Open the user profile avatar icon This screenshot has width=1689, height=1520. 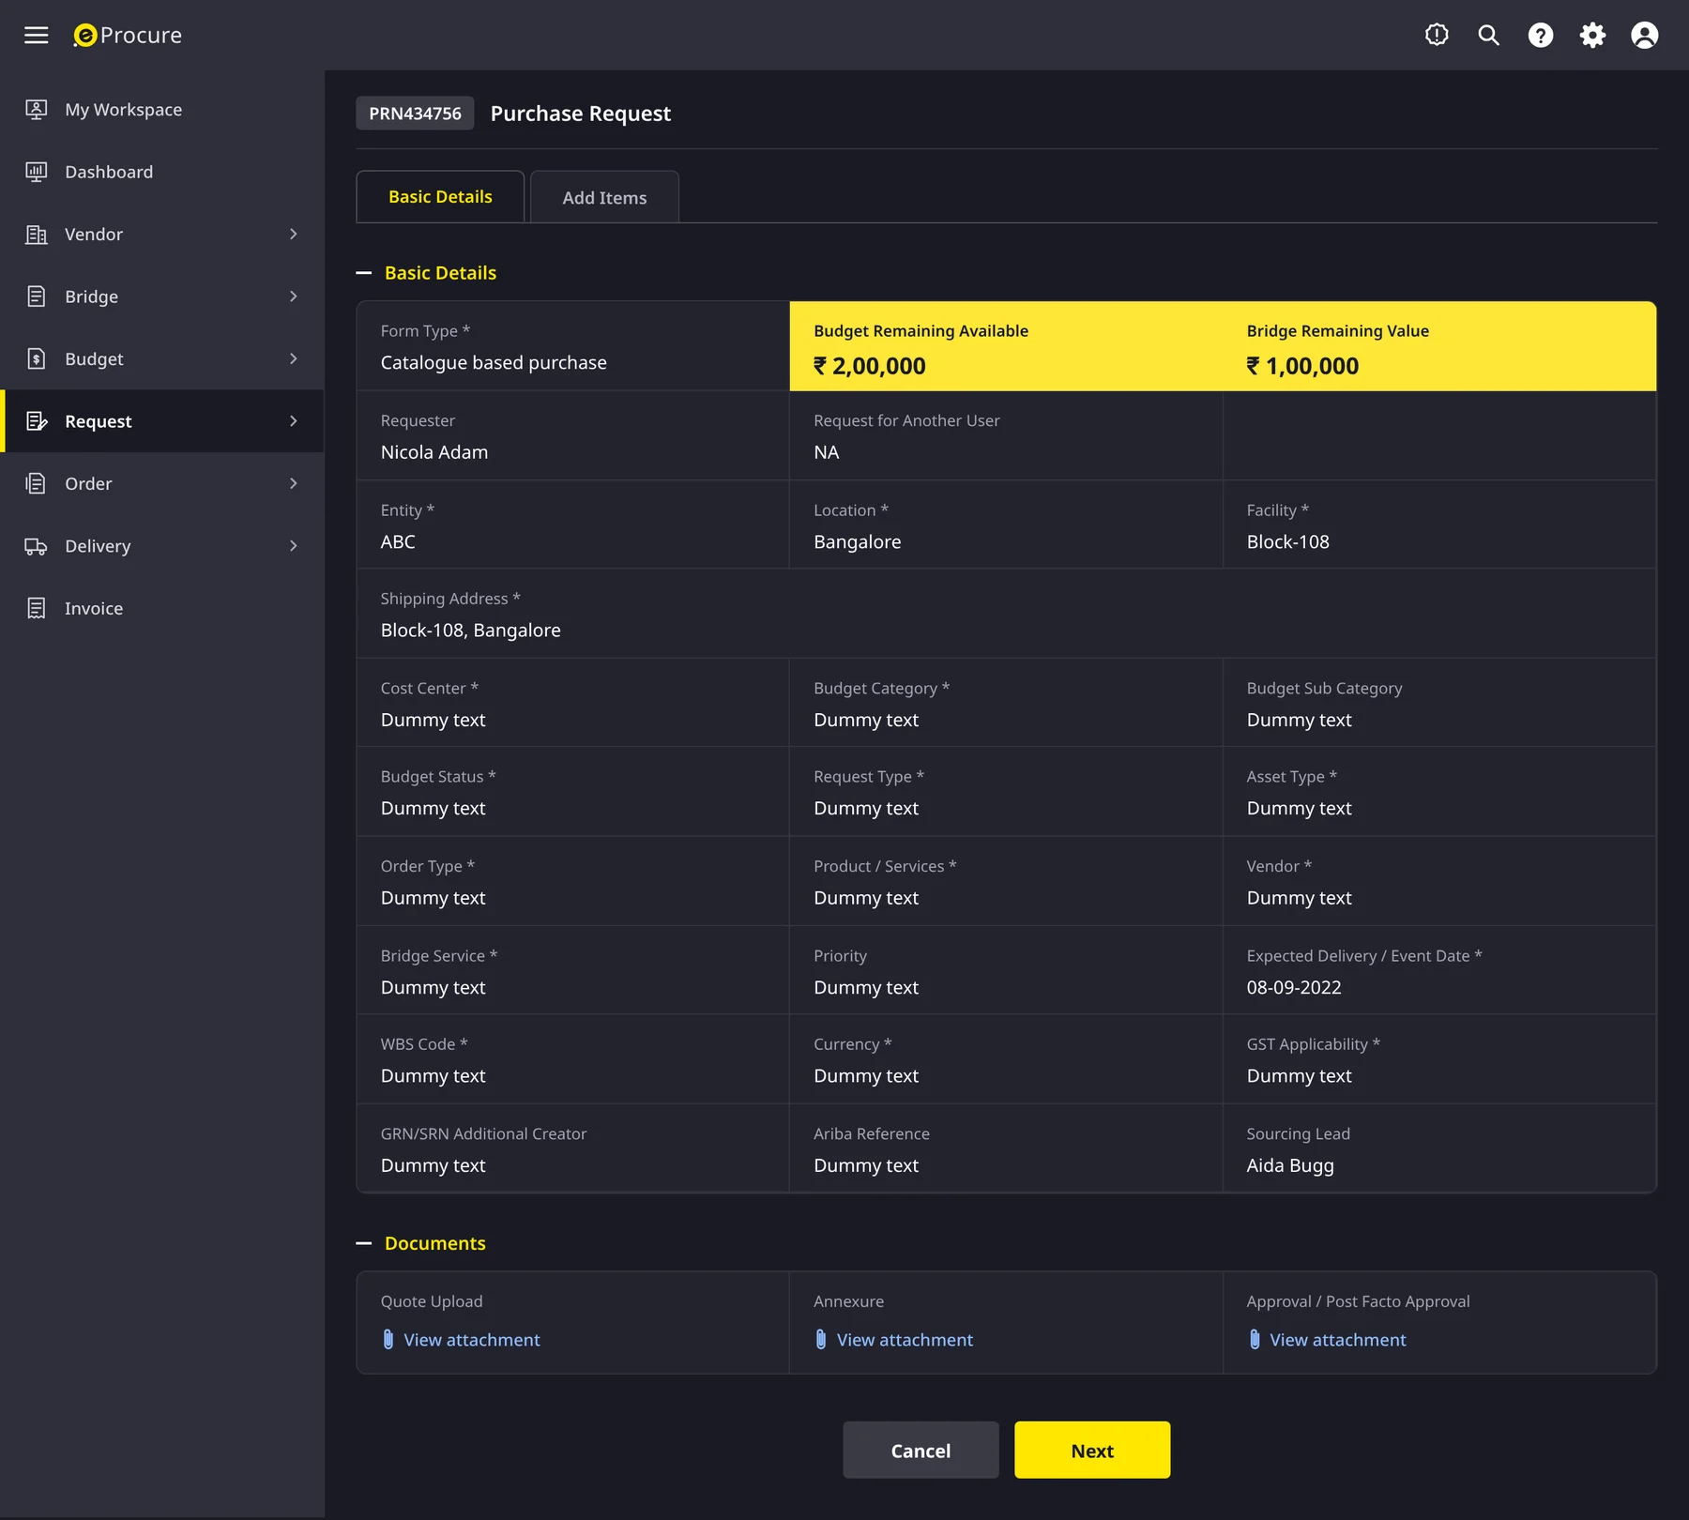[1645, 35]
